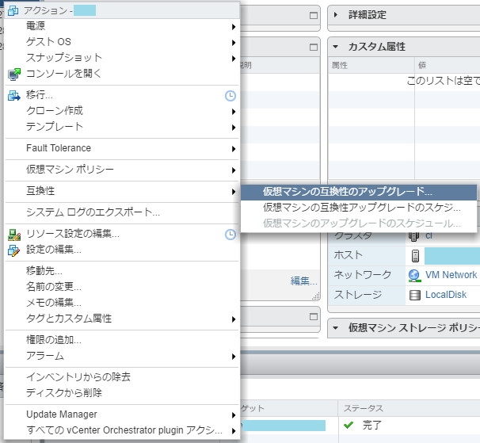Open vCenter Orchestrator plugin actions submenu

click(122, 430)
